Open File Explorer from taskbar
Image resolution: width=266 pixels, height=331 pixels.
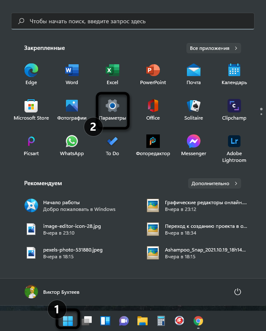tap(143, 321)
